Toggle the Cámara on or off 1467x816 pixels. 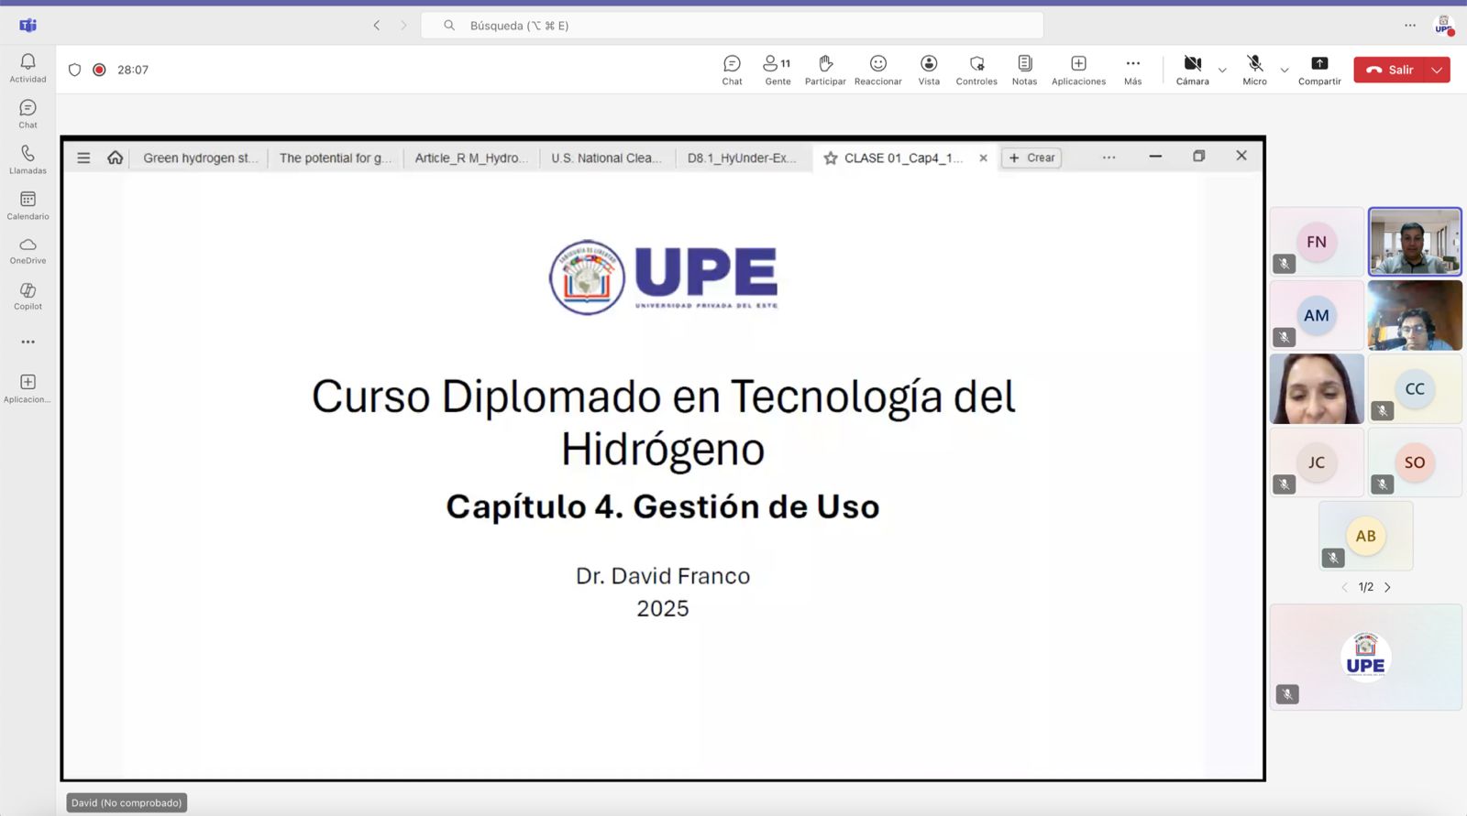tap(1192, 70)
